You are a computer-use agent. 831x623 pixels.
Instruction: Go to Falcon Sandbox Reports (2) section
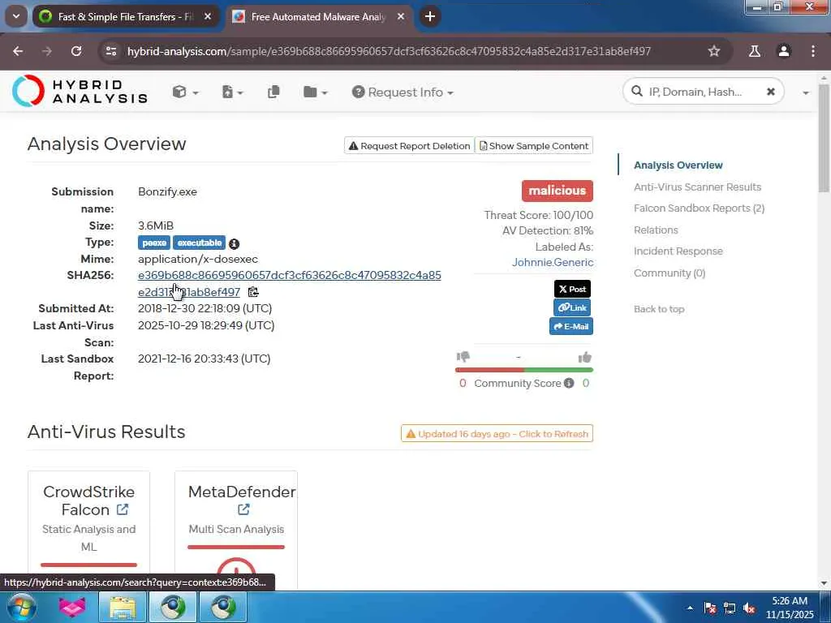[699, 208]
